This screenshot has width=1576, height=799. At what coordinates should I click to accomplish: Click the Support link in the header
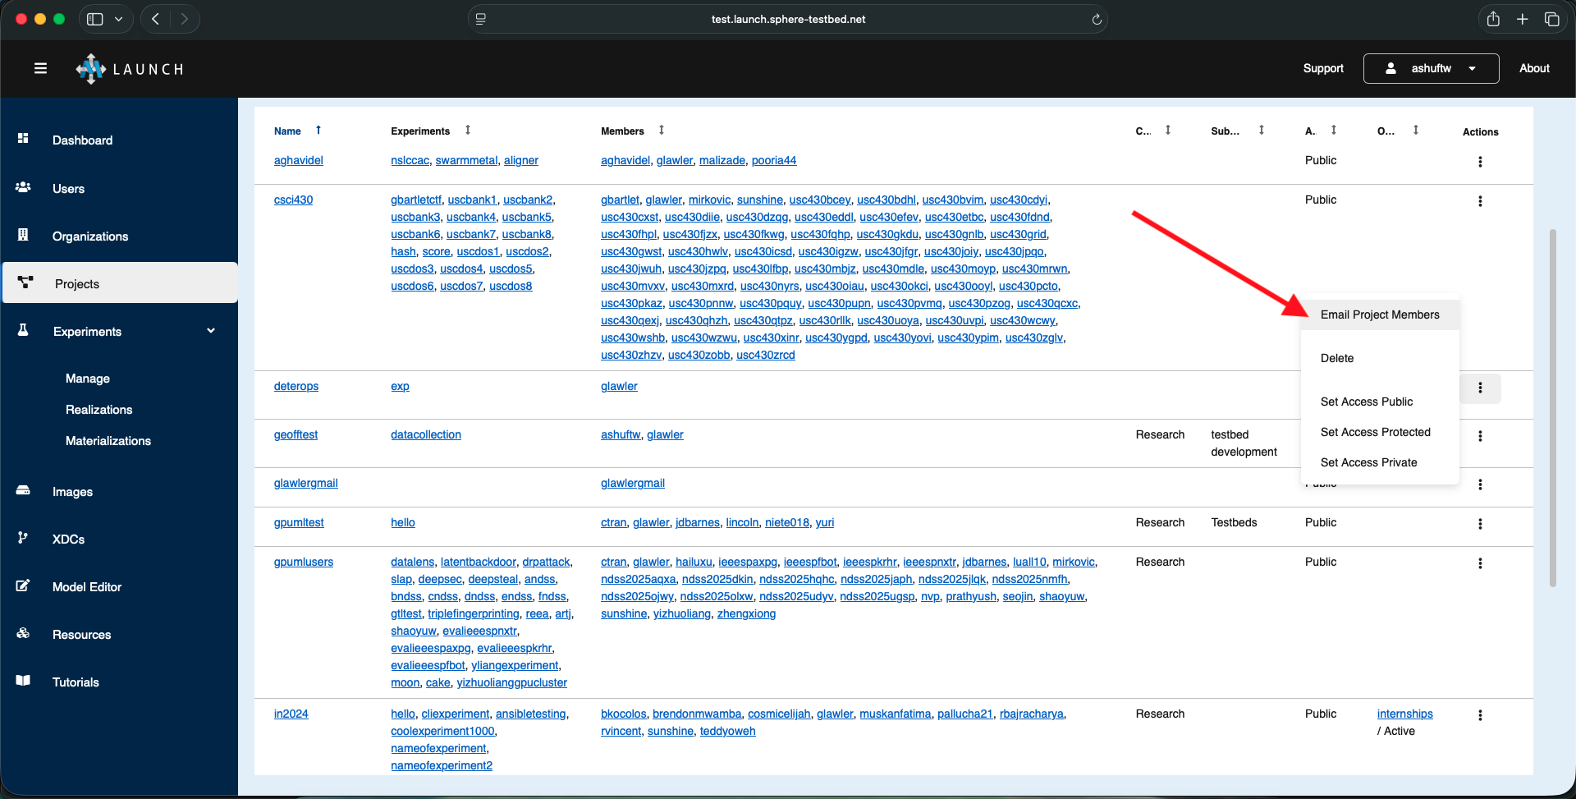[x=1322, y=68]
